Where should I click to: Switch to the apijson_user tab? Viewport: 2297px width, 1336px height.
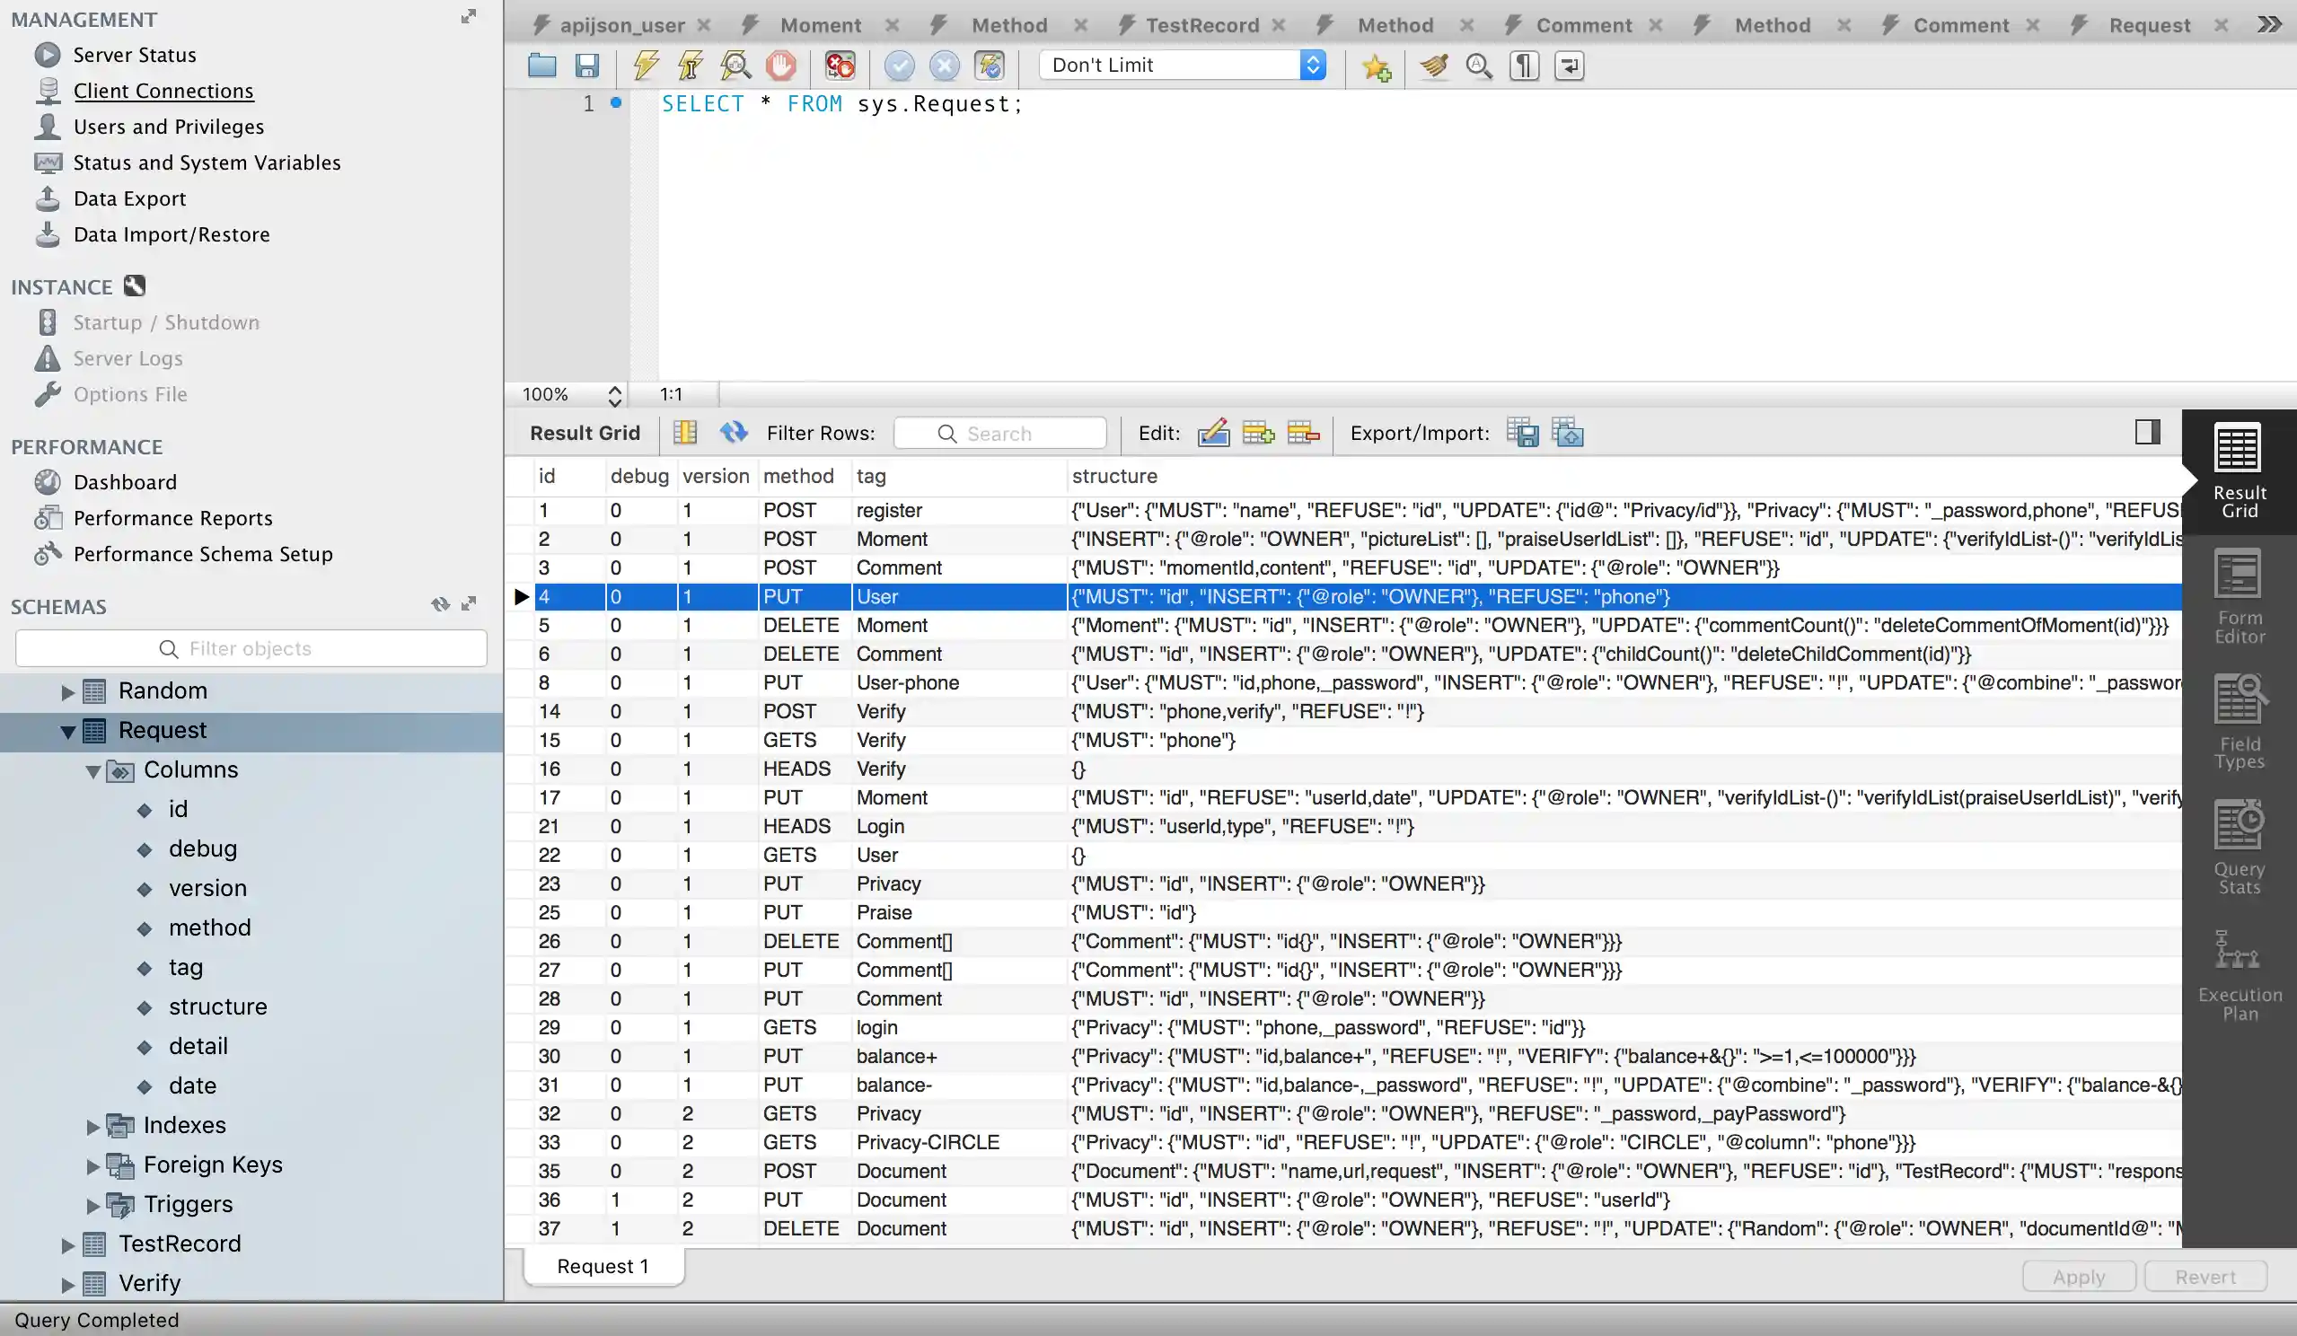pyautogui.click(x=621, y=25)
